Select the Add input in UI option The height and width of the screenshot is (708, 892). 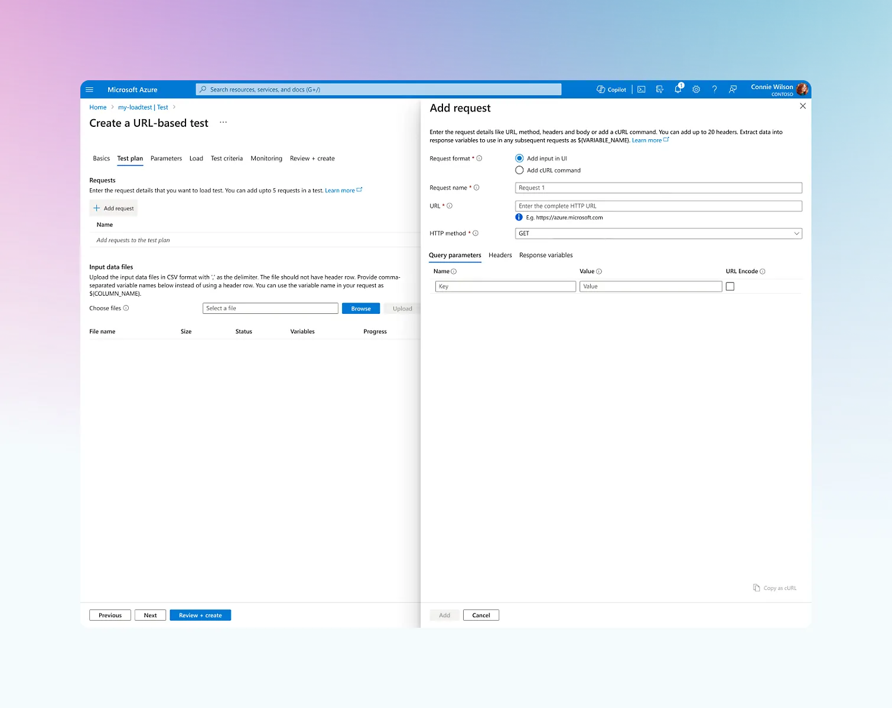point(519,158)
